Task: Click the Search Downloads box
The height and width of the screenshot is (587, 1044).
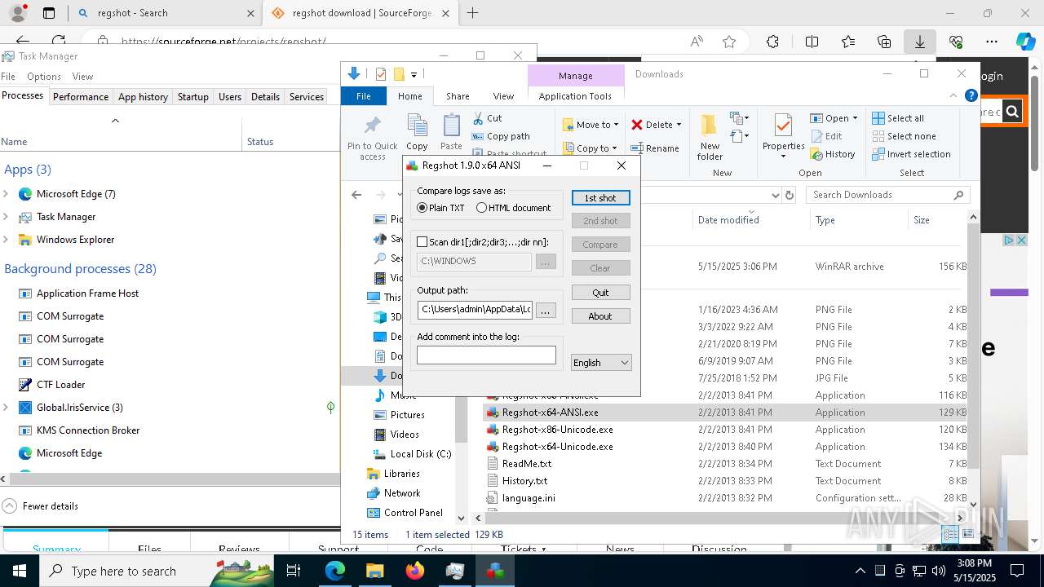Action: (887, 195)
